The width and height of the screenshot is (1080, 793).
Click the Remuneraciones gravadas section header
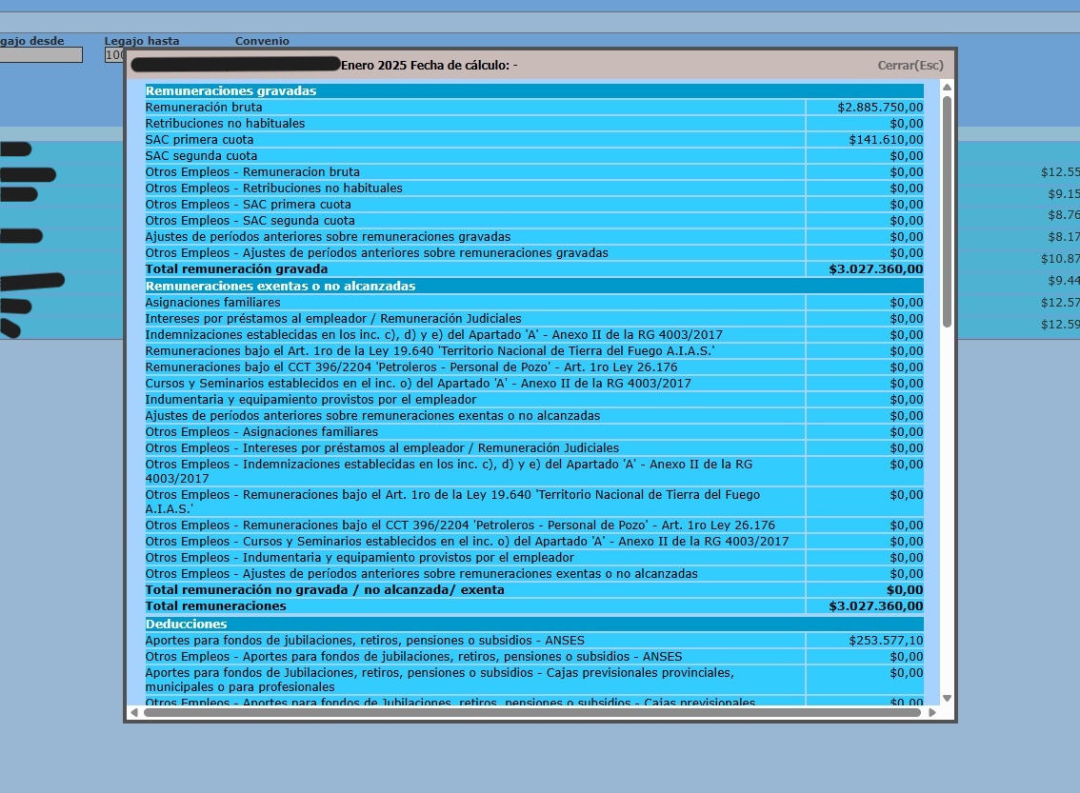533,90
